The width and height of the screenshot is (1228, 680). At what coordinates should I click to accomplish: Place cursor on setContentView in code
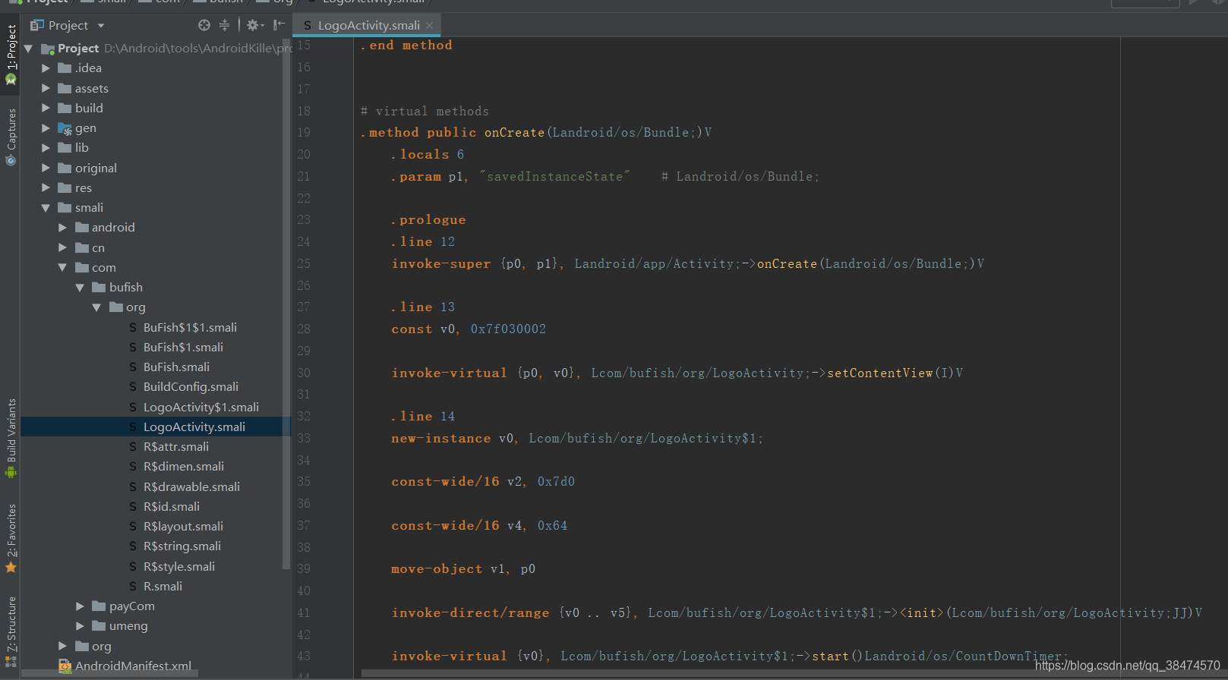click(x=879, y=373)
